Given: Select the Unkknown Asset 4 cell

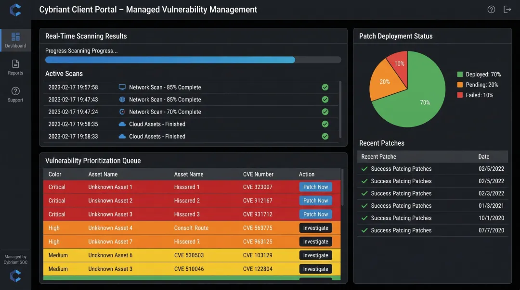Looking at the screenshot, I should (x=110, y=228).
